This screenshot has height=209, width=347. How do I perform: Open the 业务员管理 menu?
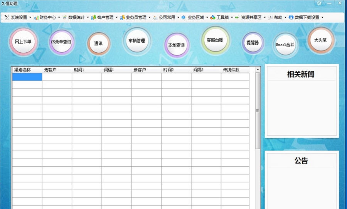pyautogui.click(x=136, y=17)
